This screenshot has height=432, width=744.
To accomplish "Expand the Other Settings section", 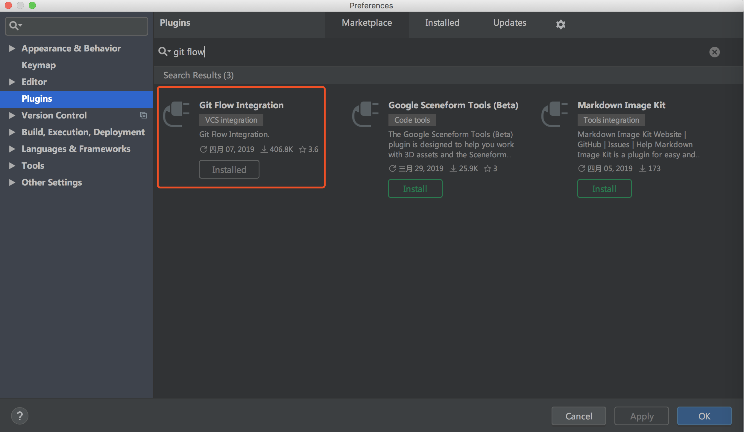I will (x=12, y=182).
